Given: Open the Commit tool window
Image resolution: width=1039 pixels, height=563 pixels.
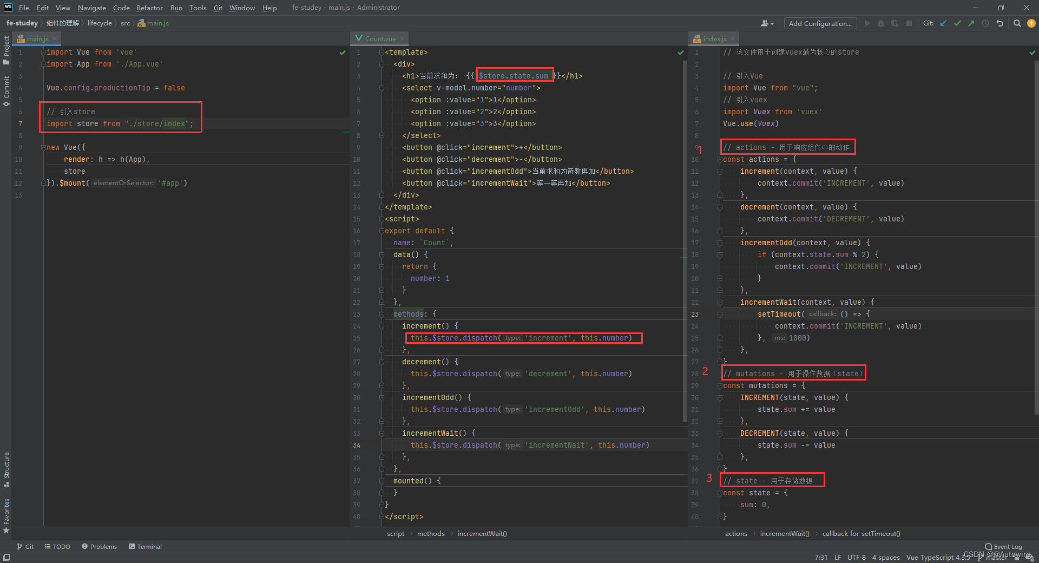Looking at the screenshot, I should click(6, 90).
